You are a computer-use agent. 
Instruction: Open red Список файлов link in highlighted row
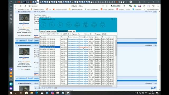[x=83, y=47]
